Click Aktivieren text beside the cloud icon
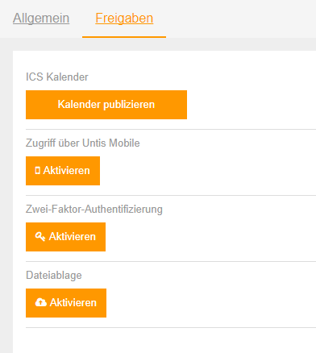This screenshot has height=353, width=316. [73, 302]
